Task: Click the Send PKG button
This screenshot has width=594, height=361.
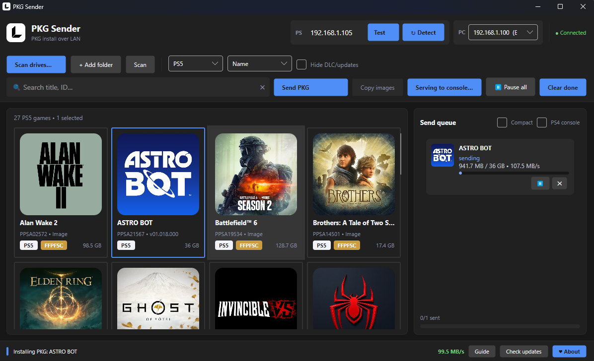Action: pos(310,87)
